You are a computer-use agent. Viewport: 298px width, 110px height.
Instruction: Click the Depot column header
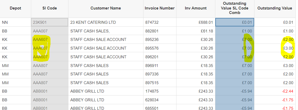coord(15,8)
